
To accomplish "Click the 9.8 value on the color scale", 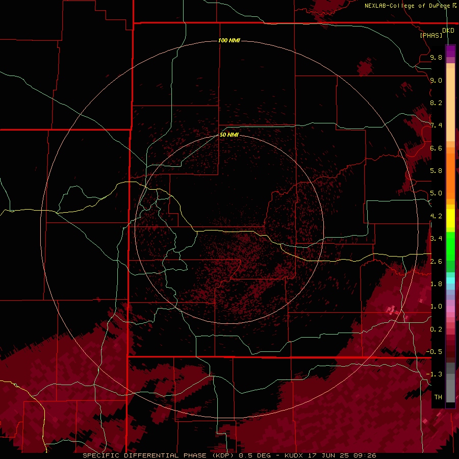I will coord(436,57).
